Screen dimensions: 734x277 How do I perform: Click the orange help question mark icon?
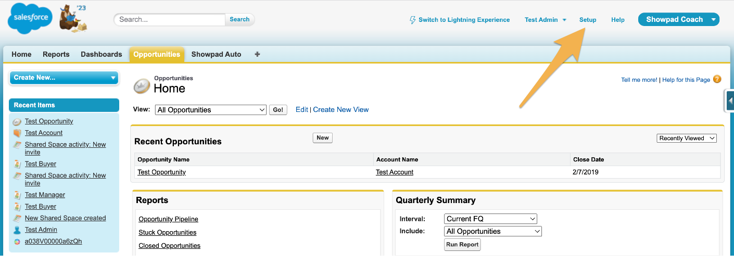(717, 79)
